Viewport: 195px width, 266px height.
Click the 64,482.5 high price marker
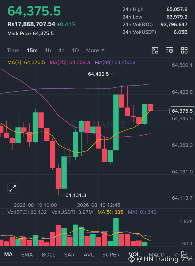[x=98, y=74]
